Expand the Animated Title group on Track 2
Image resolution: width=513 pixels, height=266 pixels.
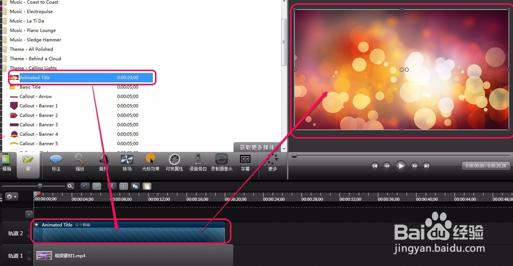click(36, 225)
